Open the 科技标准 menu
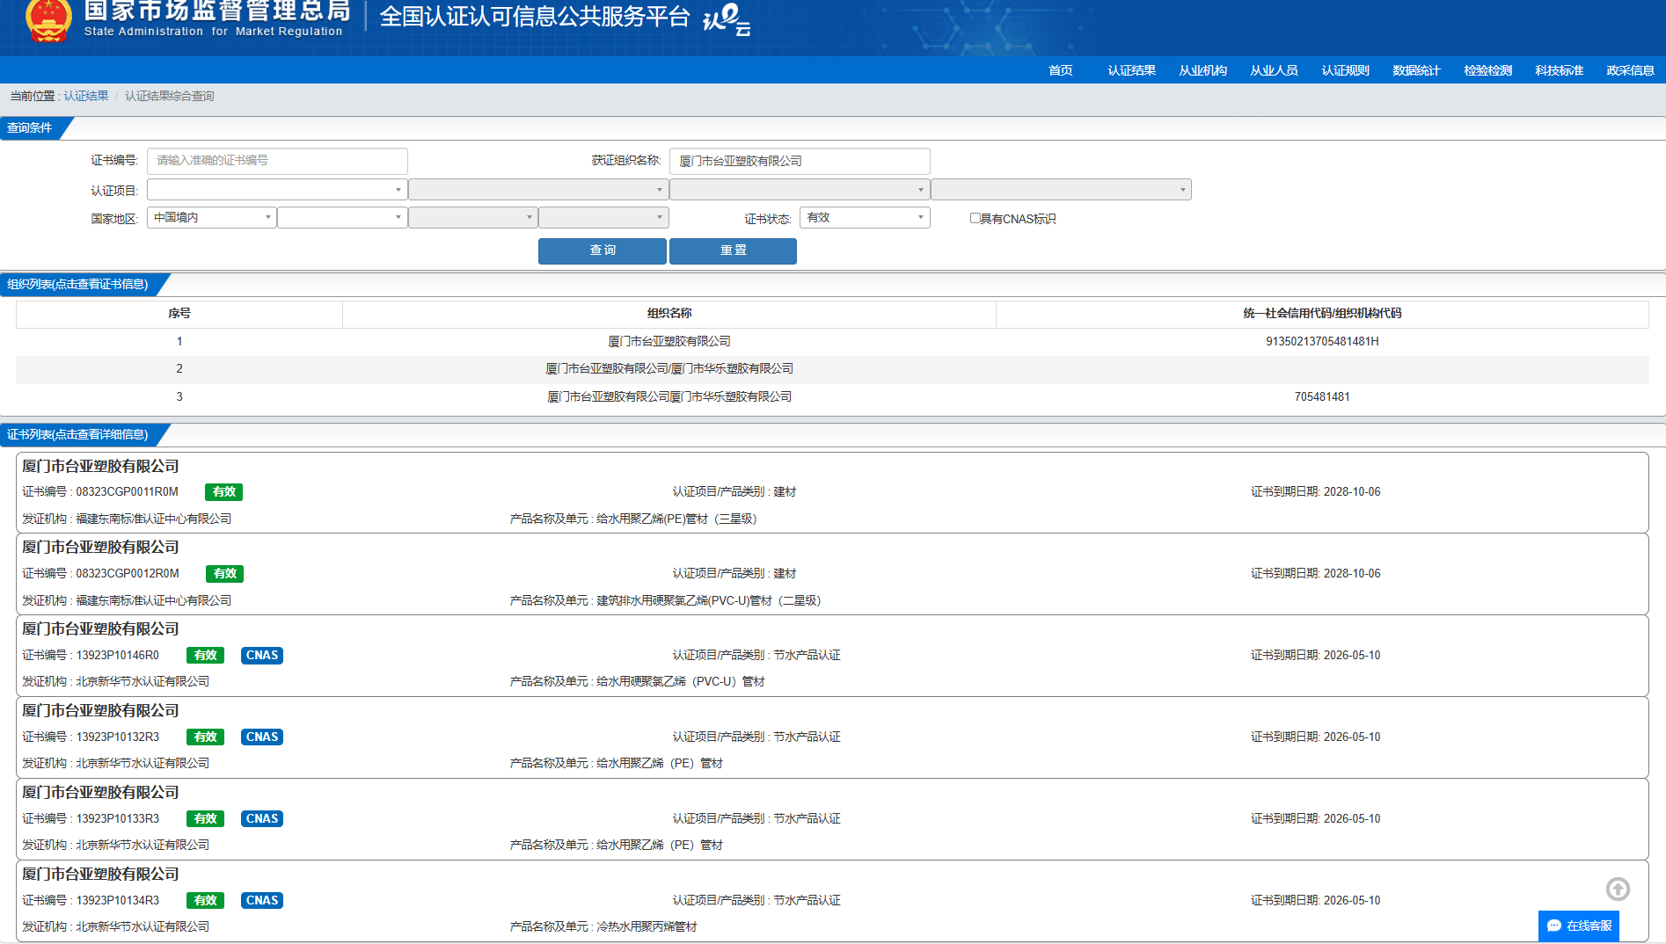1666x944 pixels. (1560, 70)
